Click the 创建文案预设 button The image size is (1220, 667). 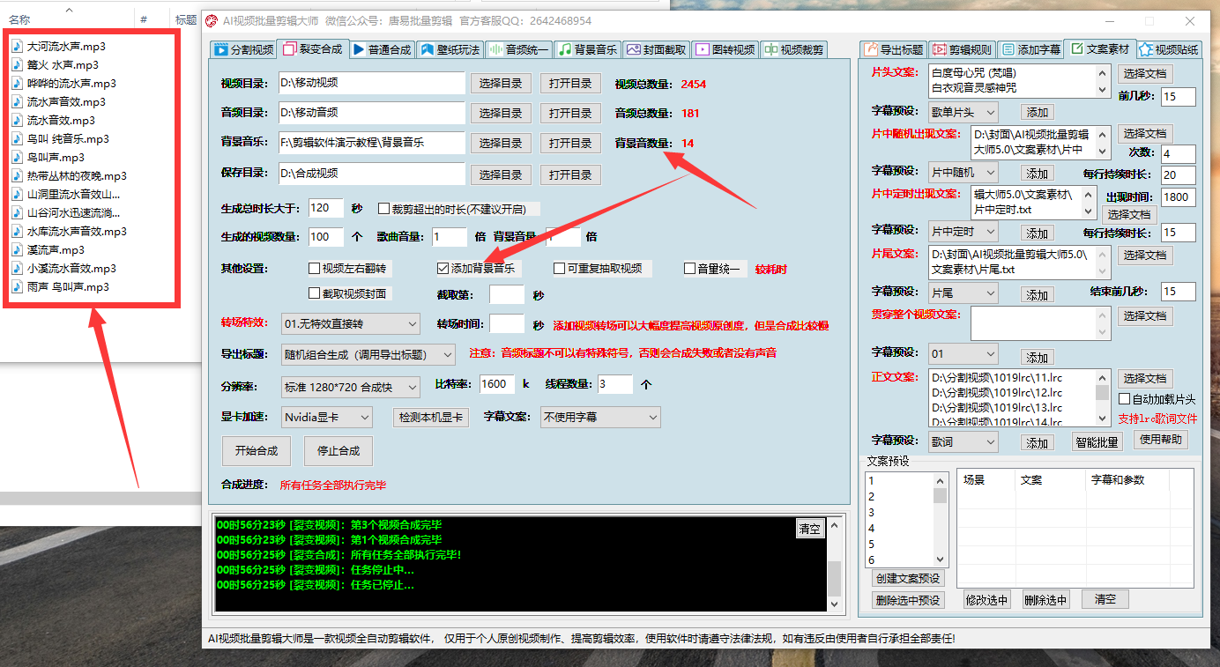pyautogui.click(x=908, y=579)
